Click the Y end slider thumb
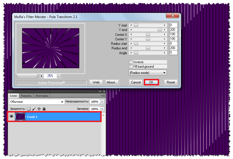Viewport: 233px width, 159px height. 160,30
